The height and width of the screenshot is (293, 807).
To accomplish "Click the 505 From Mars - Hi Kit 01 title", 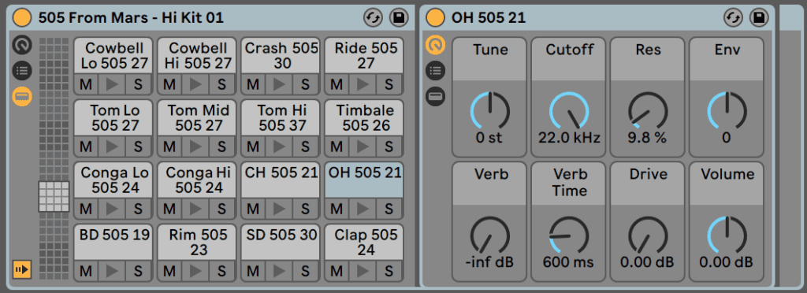I will [x=132, y=18].
